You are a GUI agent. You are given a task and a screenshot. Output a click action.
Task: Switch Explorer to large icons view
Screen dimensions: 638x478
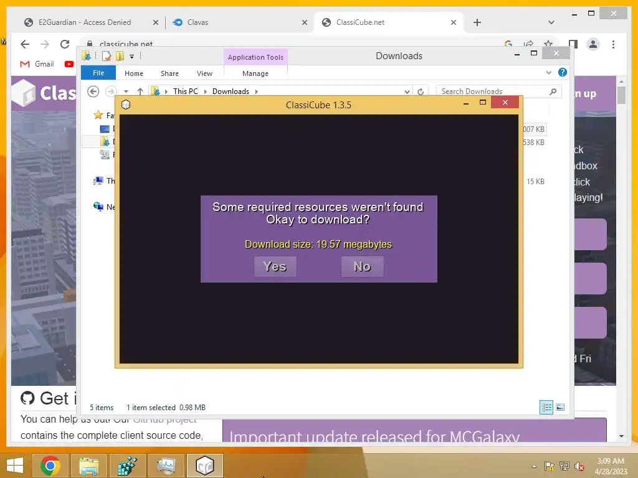click(x=560, y=407)
